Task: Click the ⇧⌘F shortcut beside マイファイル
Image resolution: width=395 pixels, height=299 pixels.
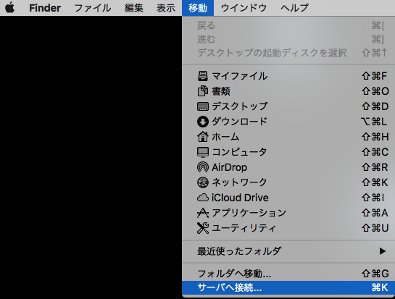Action: click(x=375, y=76)
